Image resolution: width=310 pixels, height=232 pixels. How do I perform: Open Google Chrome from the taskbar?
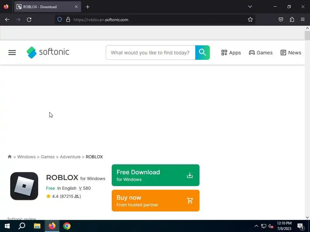point(67,226)
